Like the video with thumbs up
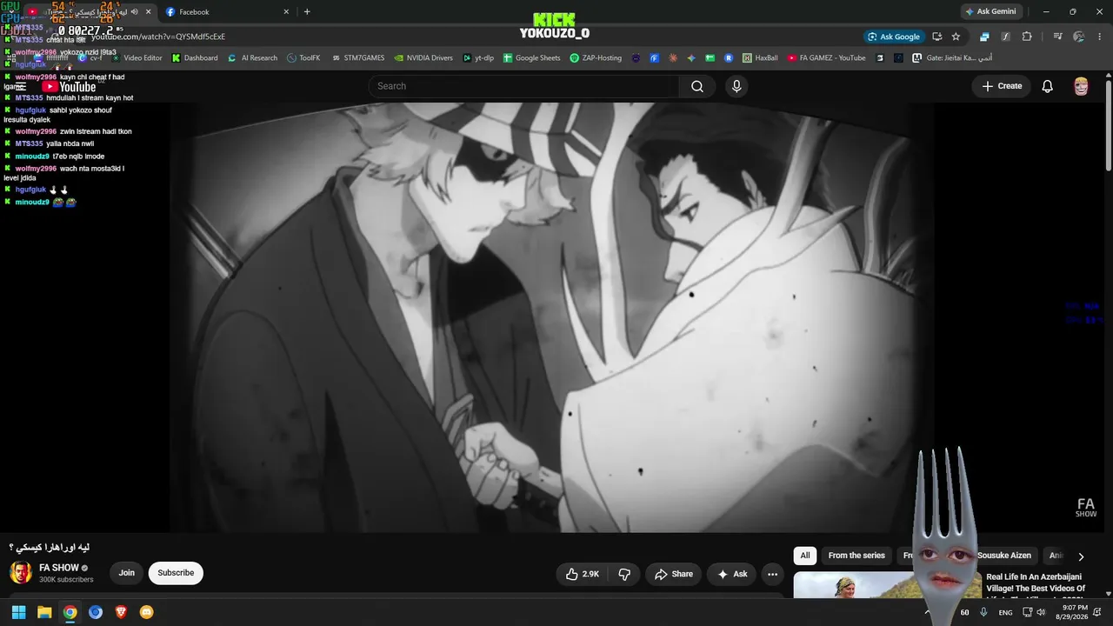 [x=582, y=574]
